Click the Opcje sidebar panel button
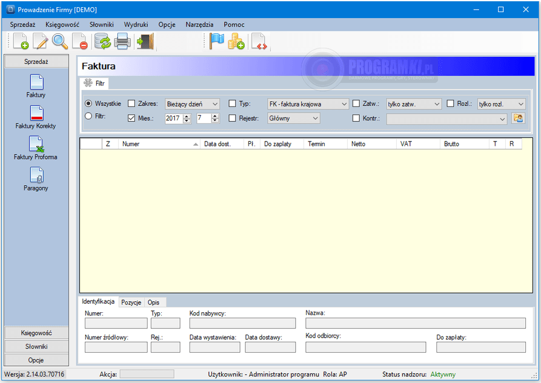Image resolution: width=541 pixels, height=383 pixels. pos(36,360)
